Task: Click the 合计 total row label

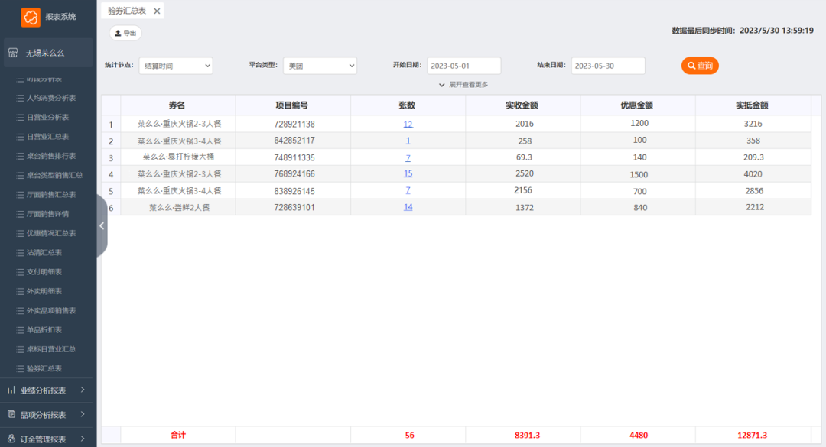Action: [x=178, y=435]
